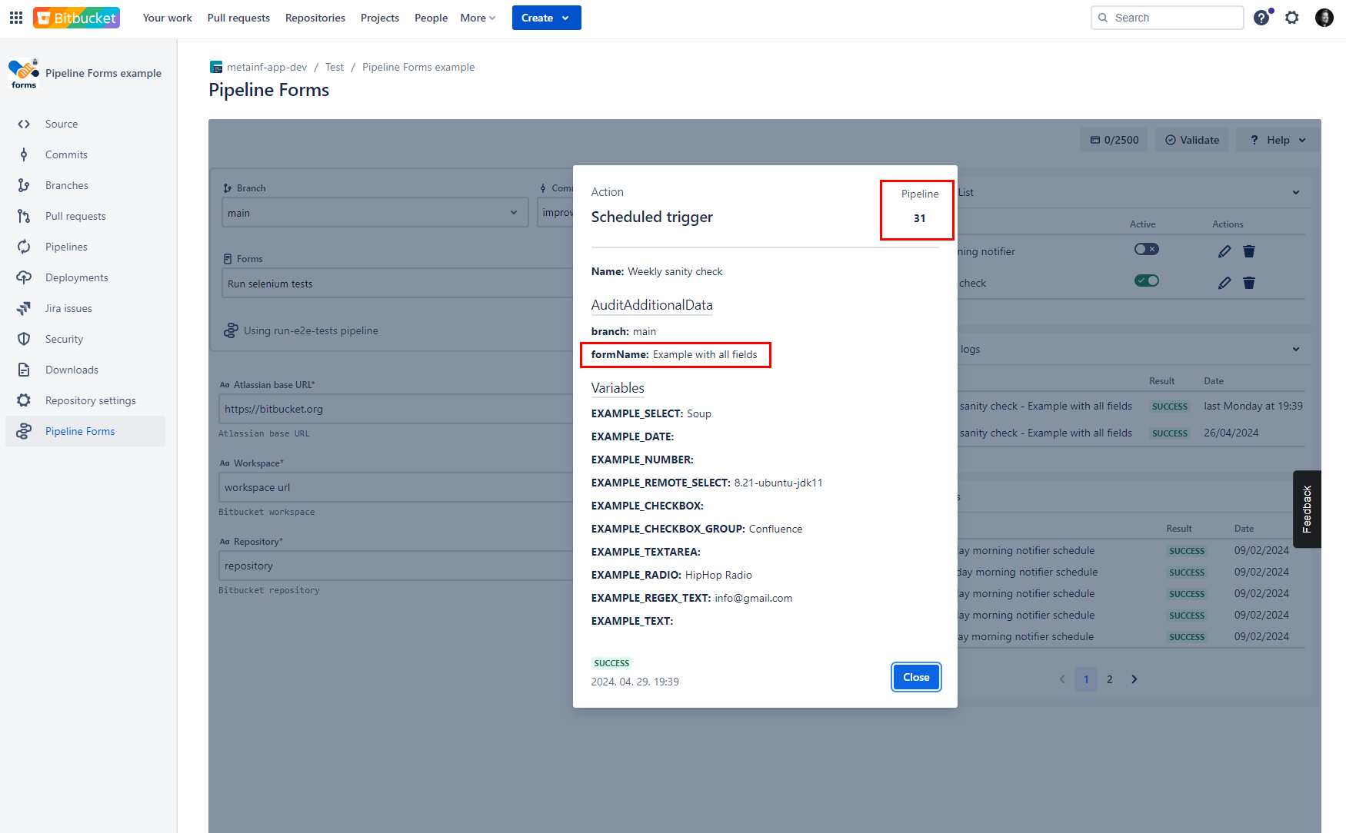Open the settings gear icon in header
Image resolution: width=1346 pixels, height=833 pixels.
[1292, 18]
